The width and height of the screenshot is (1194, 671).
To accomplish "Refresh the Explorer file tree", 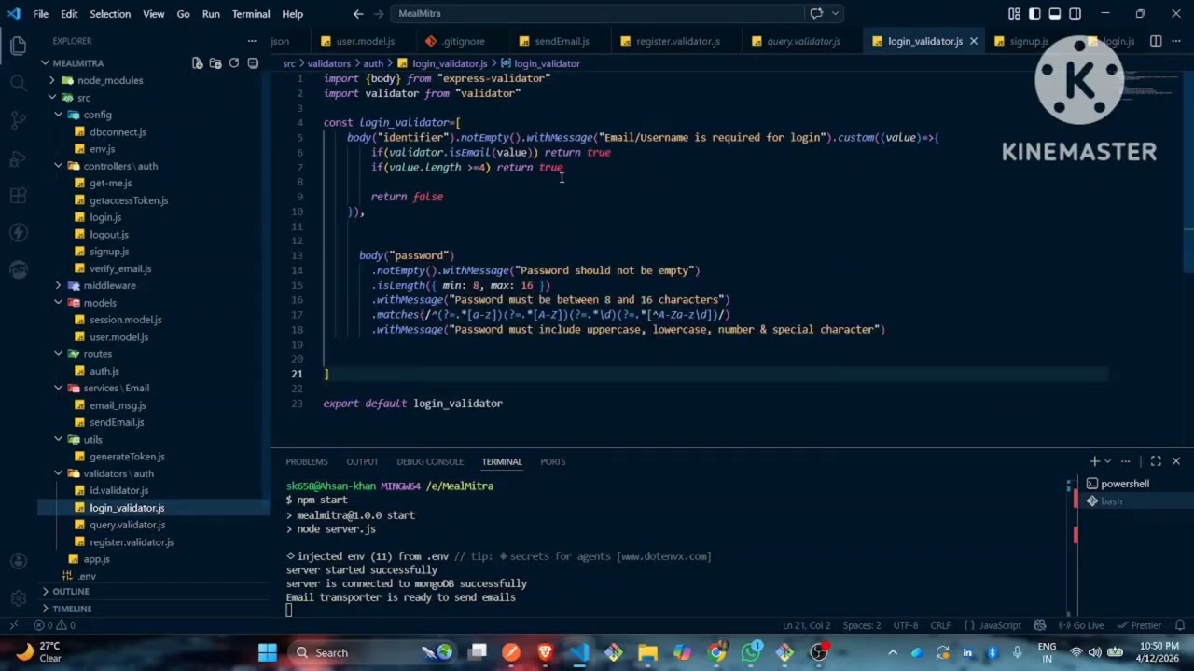I will click(x=234, y=63).
